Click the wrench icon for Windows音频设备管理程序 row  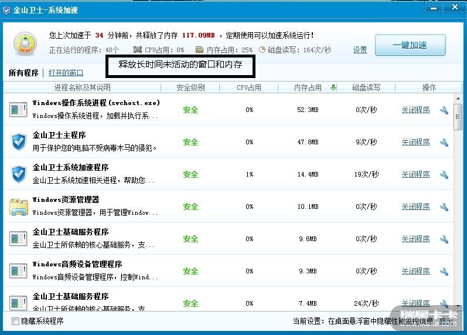[444, 271]
